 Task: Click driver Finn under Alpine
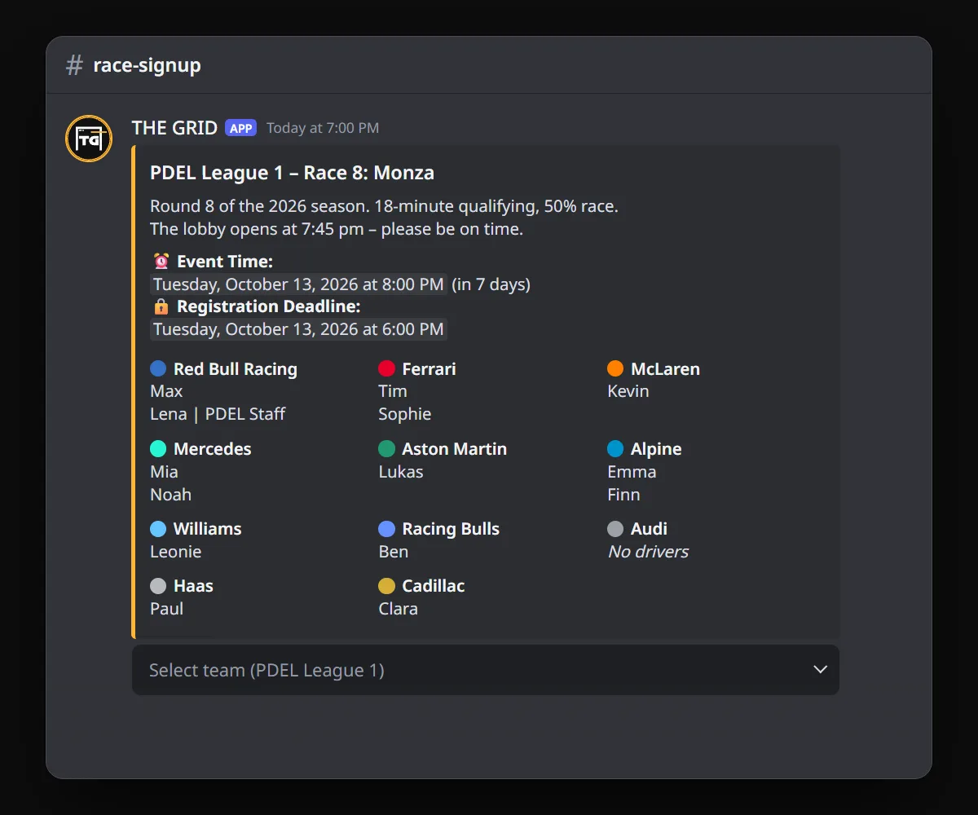(624, 495)
